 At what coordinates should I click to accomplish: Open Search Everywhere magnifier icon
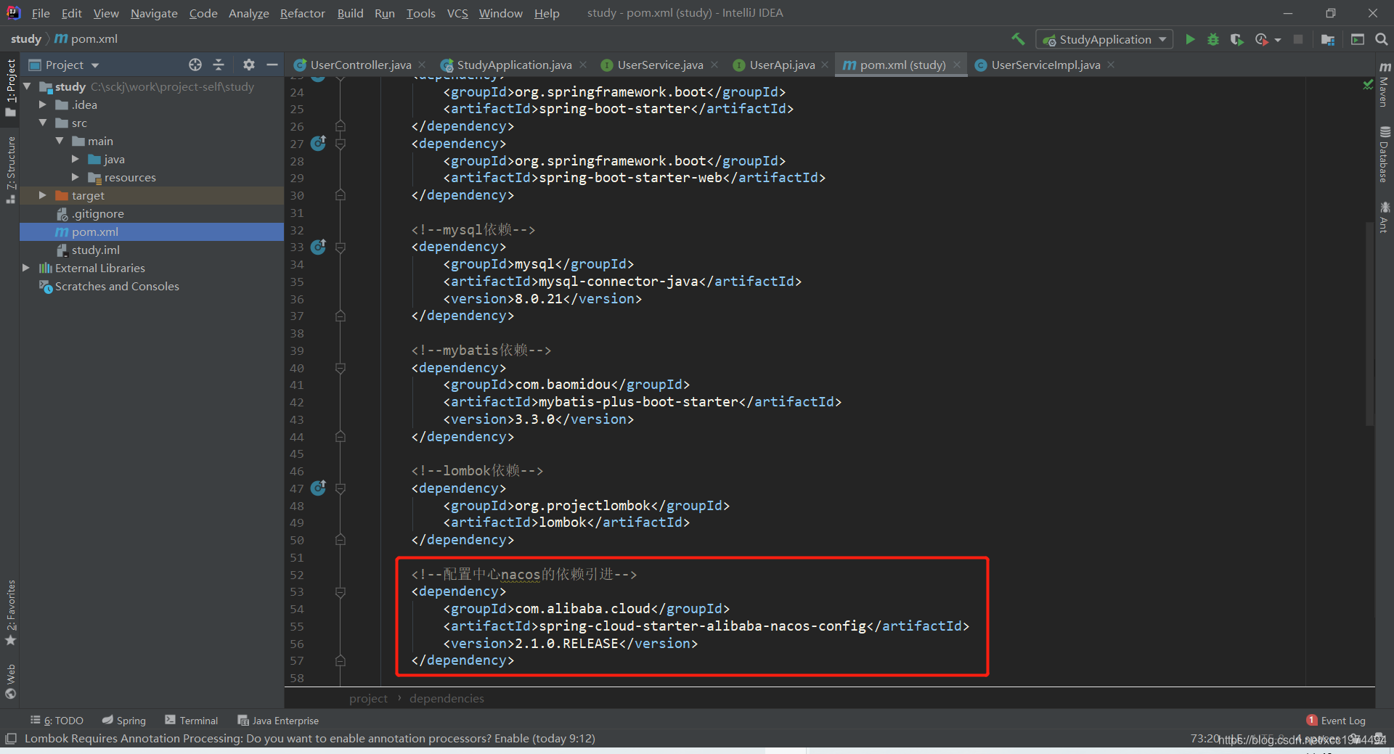pyautogui.click(x=1381, y=39)
